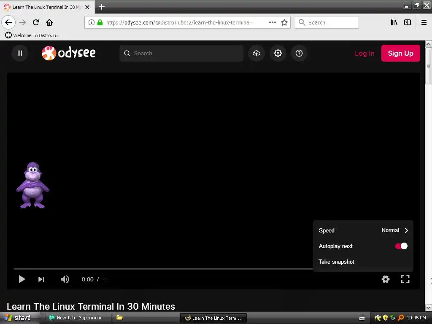Open a new browser tab
Screen dimensions: 432x324
(x=102, y=7)
